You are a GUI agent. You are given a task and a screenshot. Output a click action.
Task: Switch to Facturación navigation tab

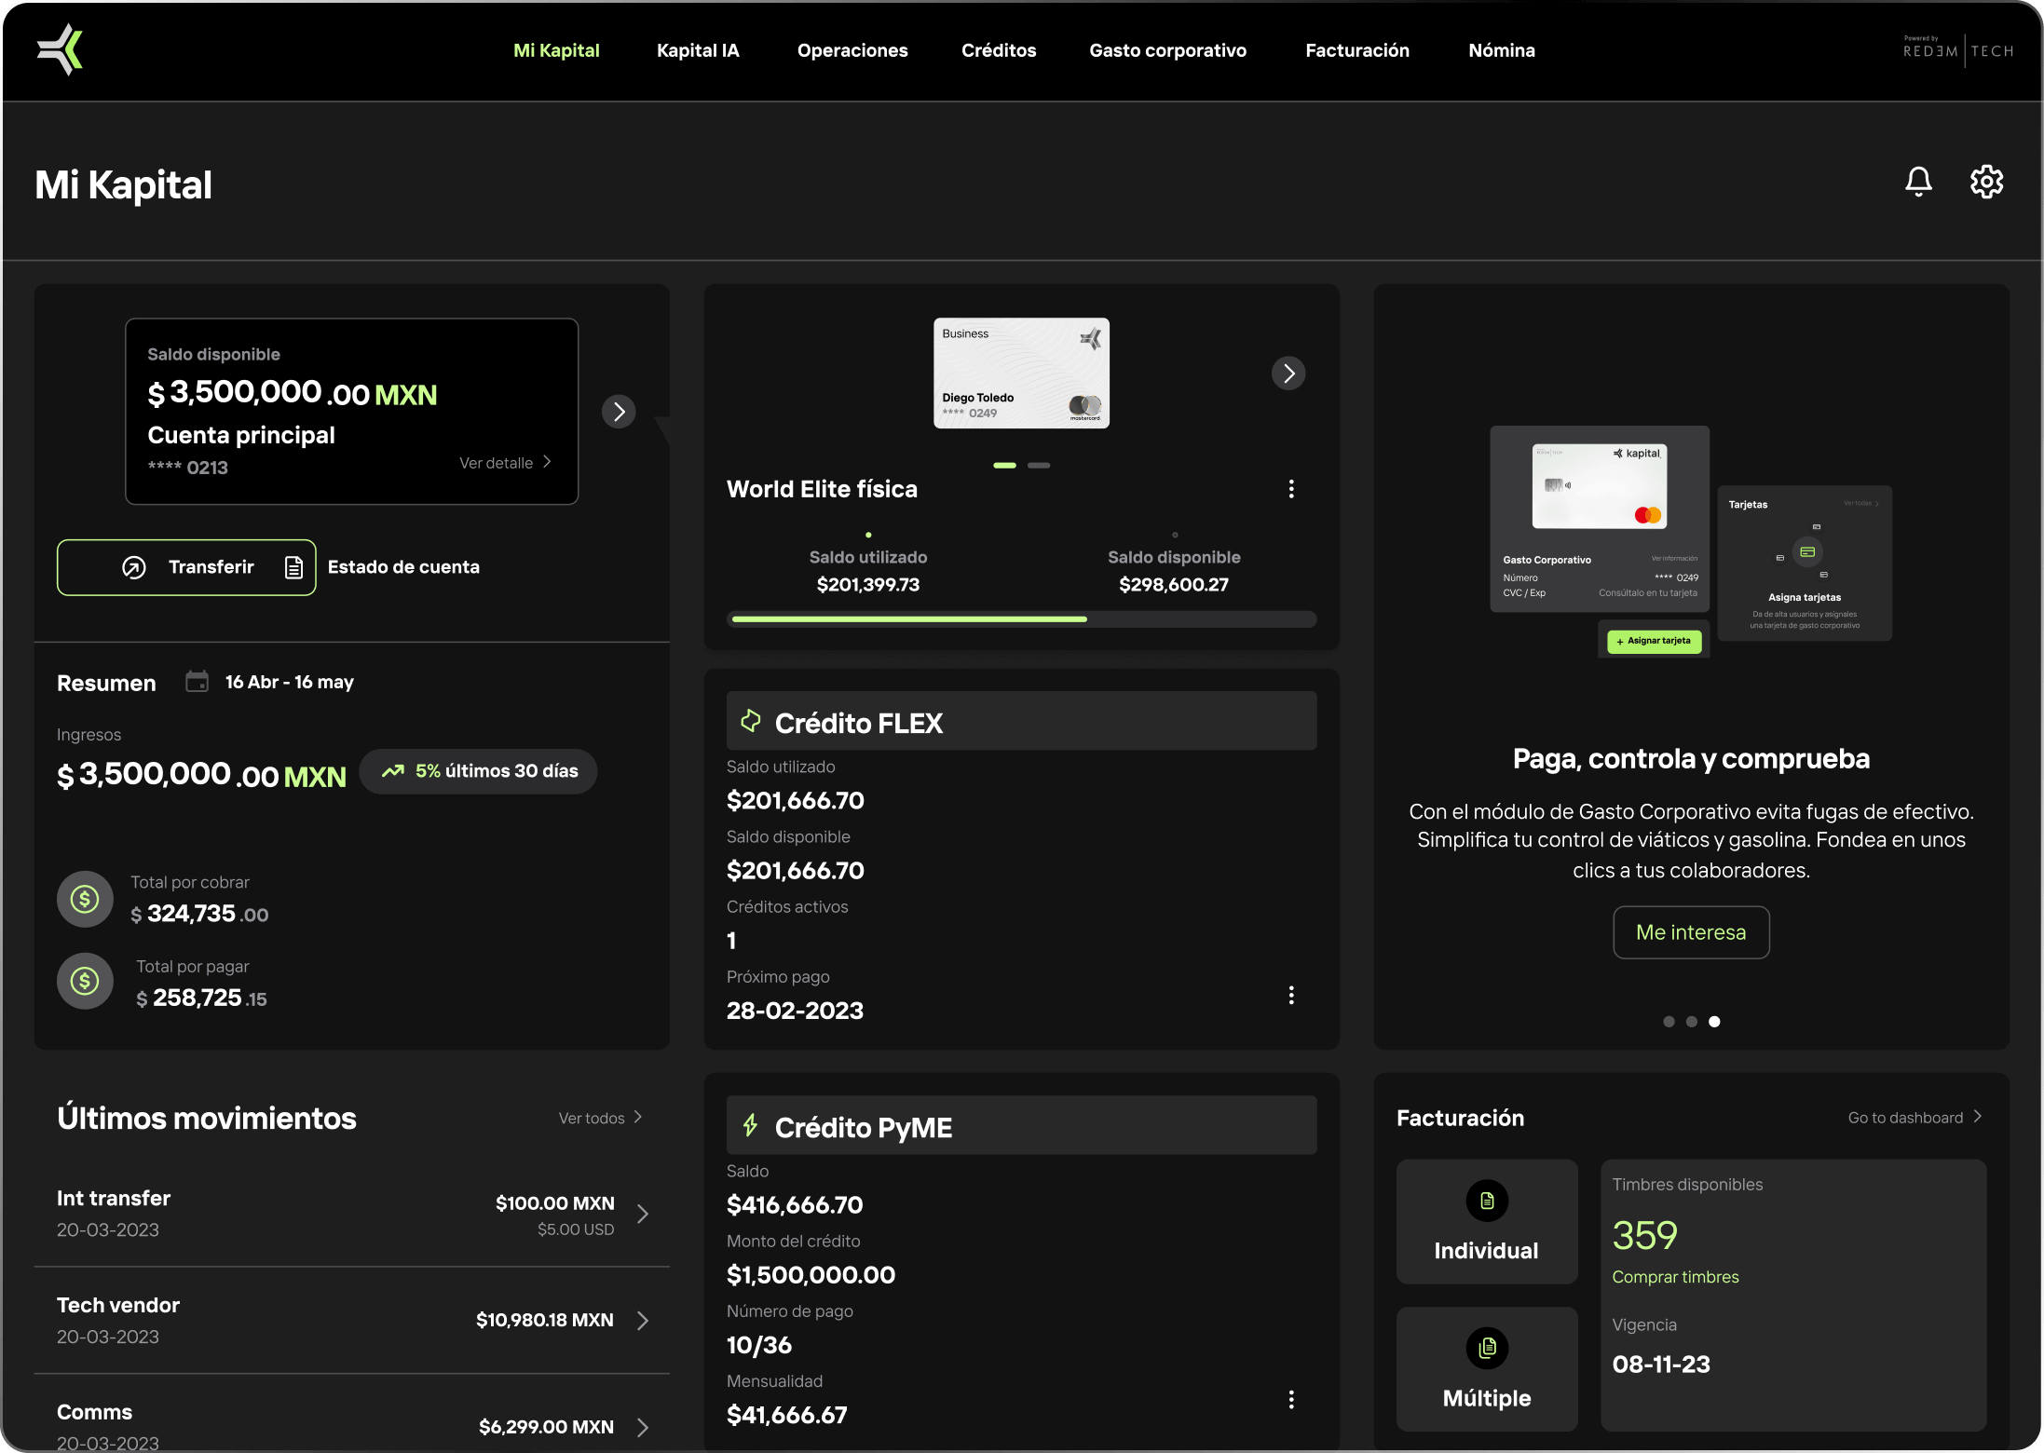pos(1356,50)
